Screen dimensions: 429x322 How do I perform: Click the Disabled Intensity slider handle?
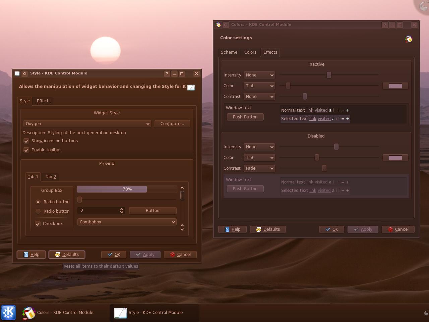336,147
